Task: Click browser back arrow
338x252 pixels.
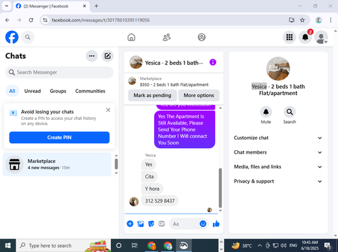Action: pos(7,20)
